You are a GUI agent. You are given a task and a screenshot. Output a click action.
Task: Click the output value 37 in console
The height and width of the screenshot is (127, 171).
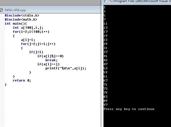(x=105, y=52)
